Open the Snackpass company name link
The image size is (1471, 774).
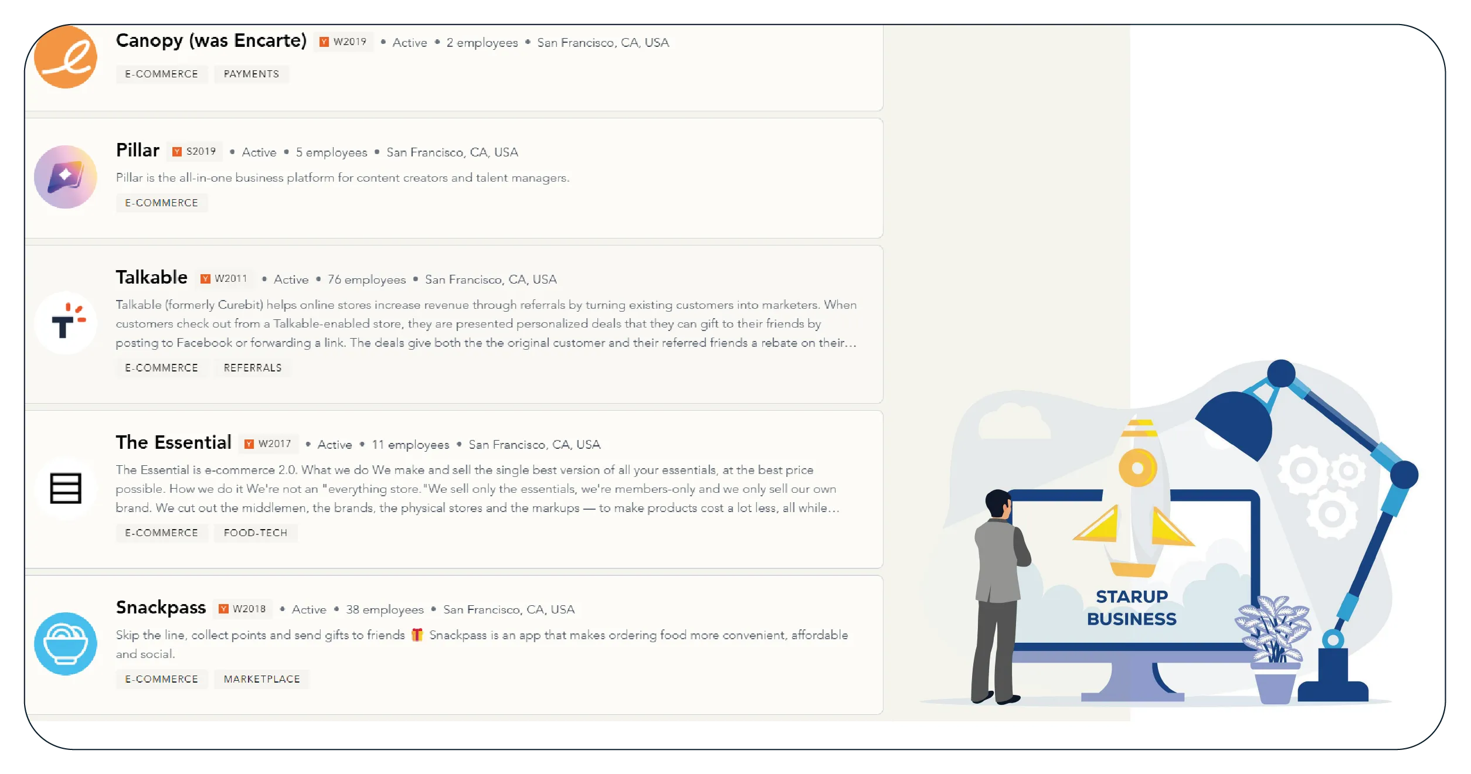coord(161,608)
